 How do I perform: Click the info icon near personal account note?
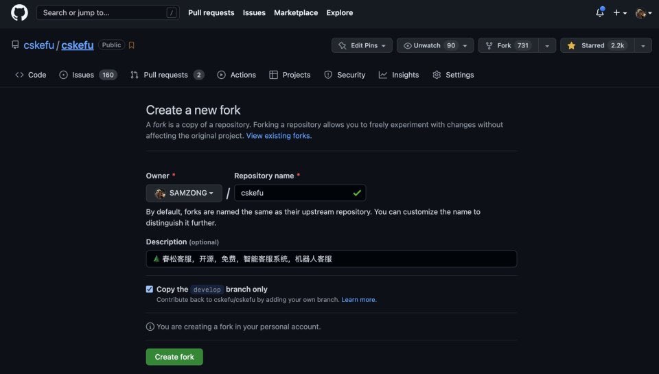pos(150,327)
